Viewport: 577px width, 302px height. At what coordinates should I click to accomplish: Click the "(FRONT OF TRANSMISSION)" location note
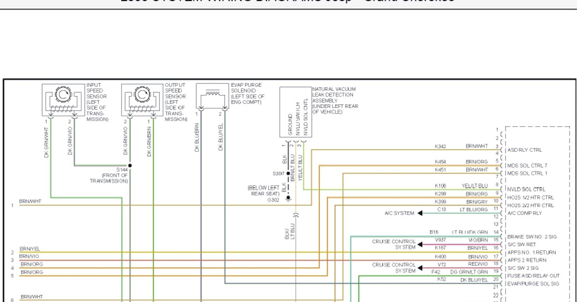tap(109, 178)
